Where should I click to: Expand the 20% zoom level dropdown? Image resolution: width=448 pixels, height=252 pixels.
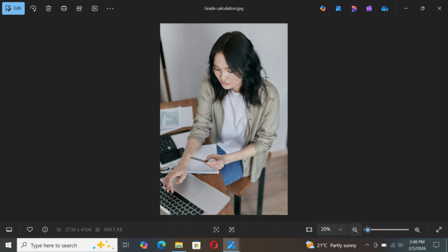pos(340,230)
